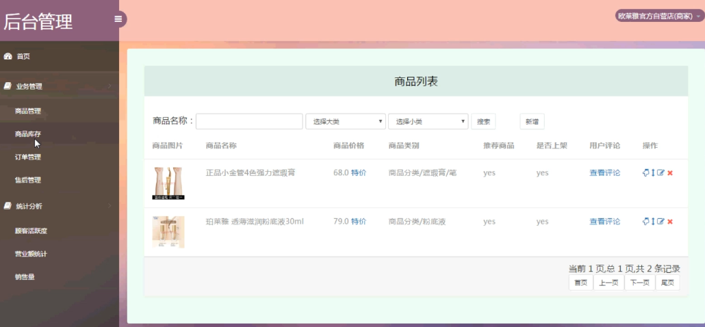Click 特价 next to price 68.0
Viewport: 705px width, 327px height.
(359, 173)
